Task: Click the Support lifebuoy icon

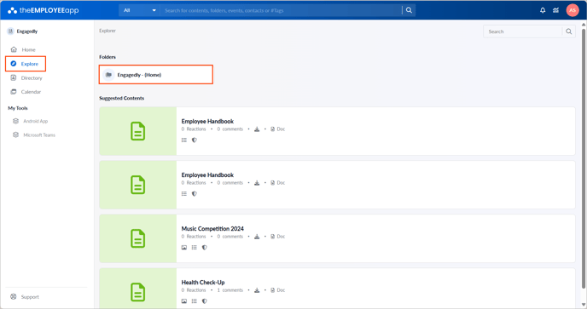Action: (14, 297)
